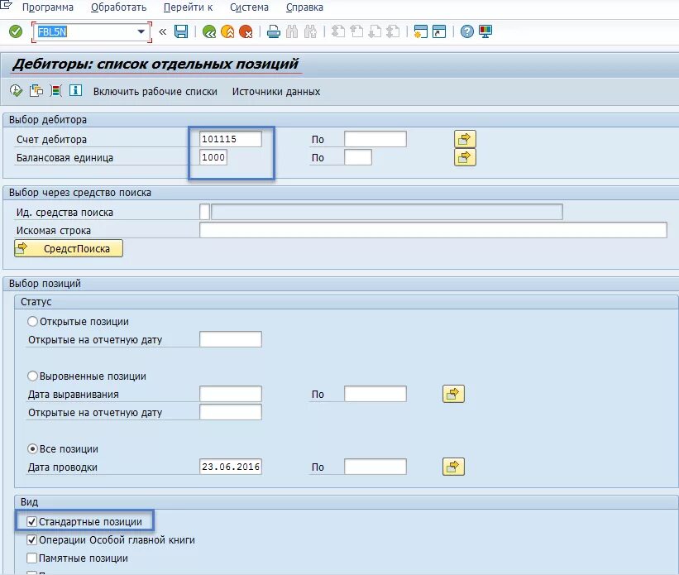Click the Help question mark icon
Image resolution: width=679 pixels, height=575 pixels.
click(466, 31)
